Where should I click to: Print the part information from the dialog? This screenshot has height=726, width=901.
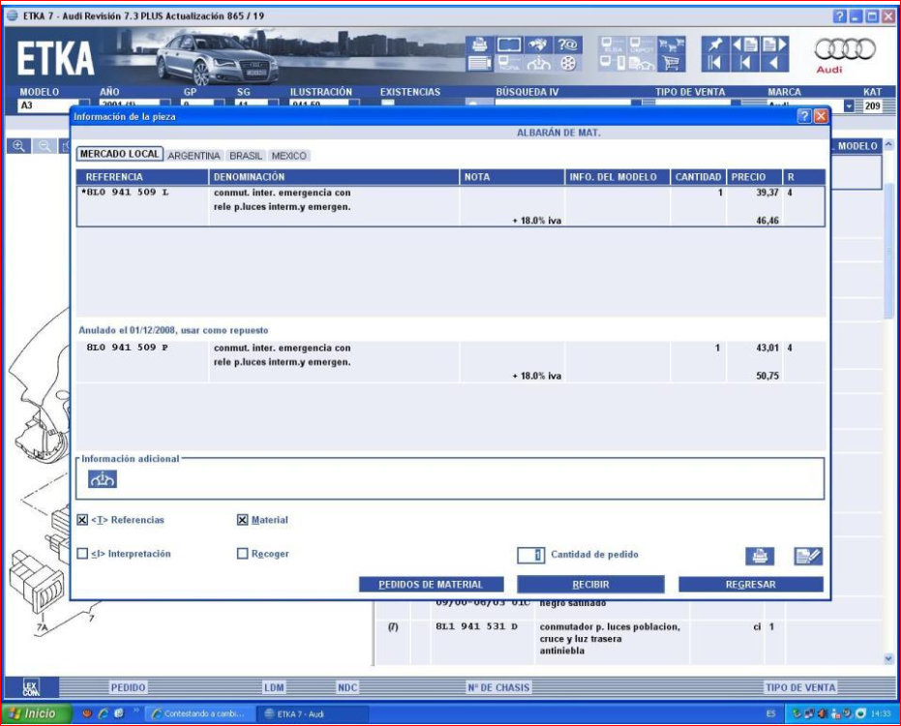pos(760,556)
